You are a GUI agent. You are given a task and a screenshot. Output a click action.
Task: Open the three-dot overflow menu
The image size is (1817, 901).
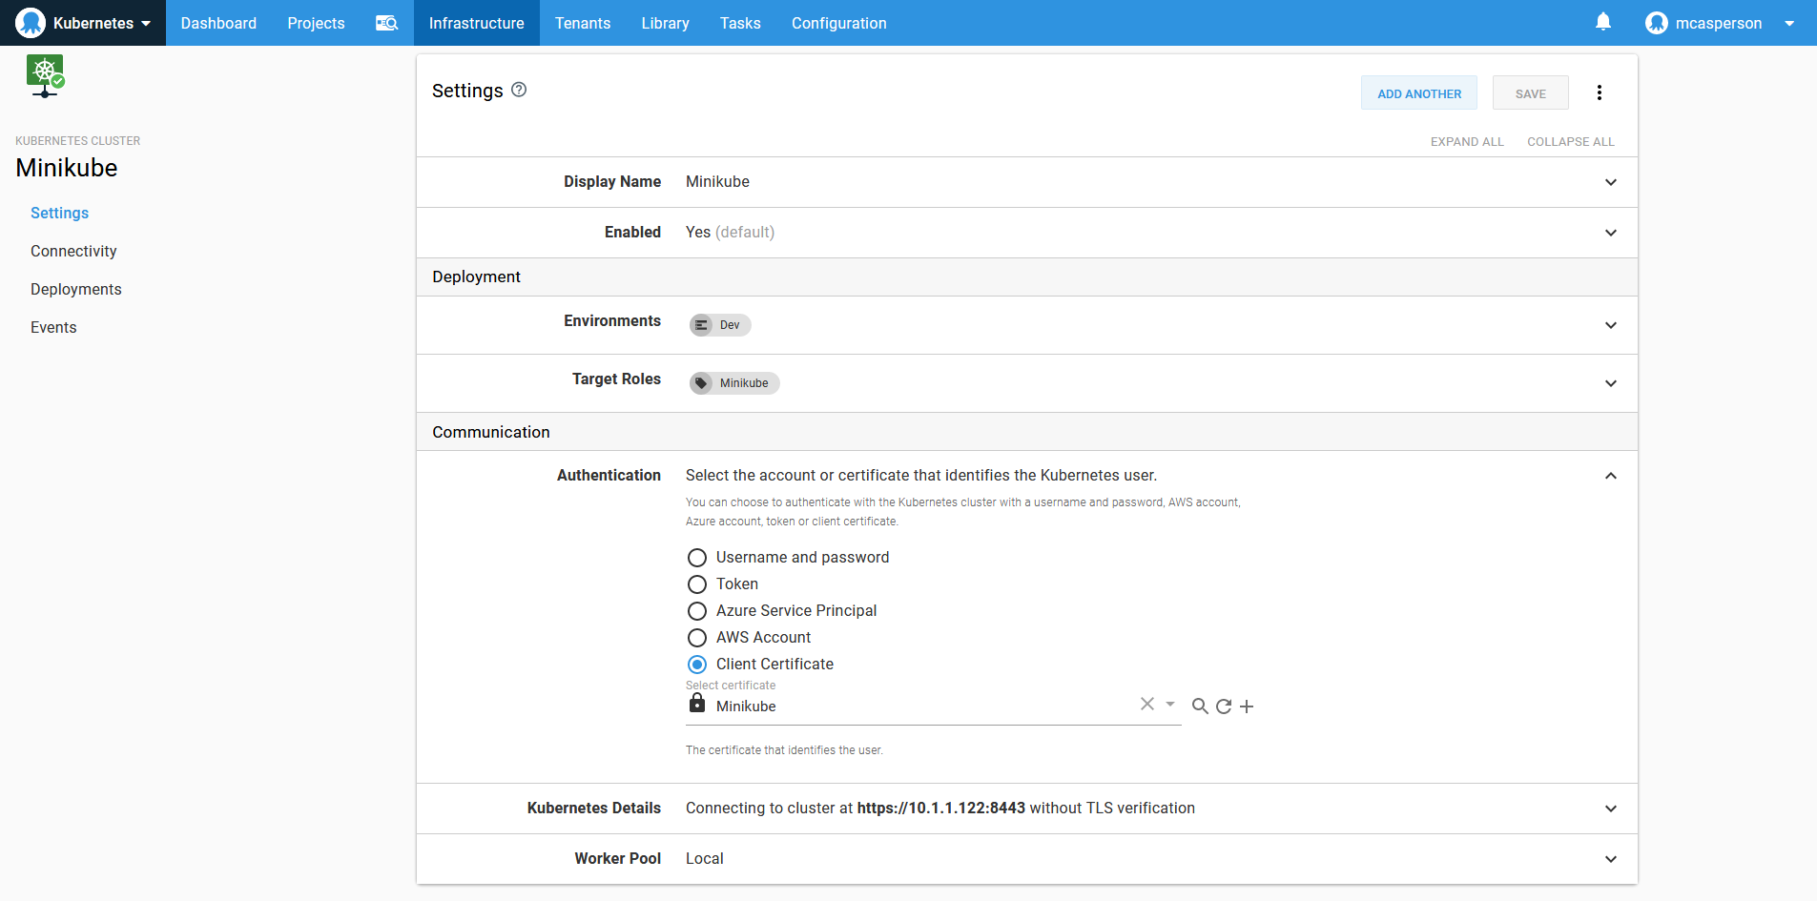[x=1600, y=92]
